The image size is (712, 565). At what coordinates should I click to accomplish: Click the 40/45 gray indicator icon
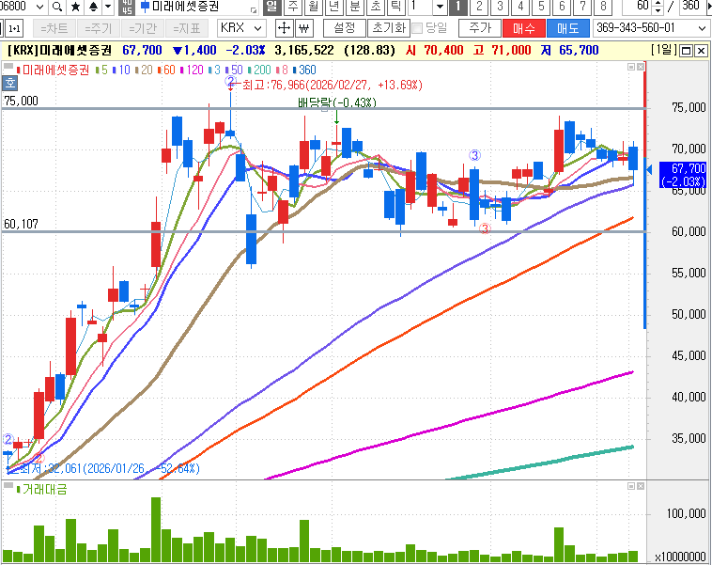(127, 7)
